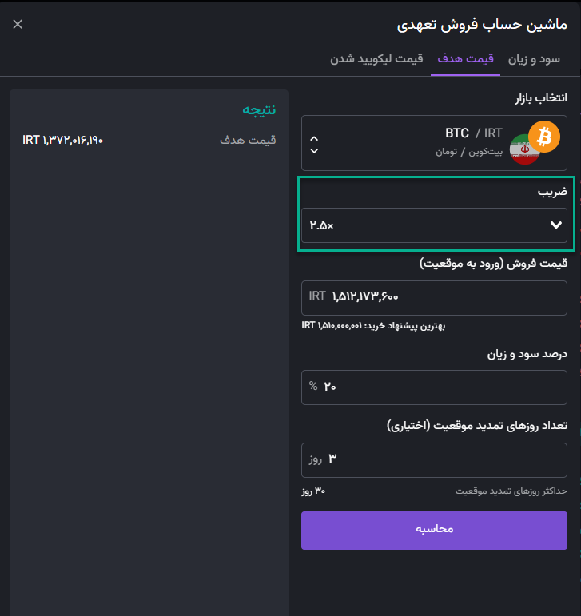Click the نتیجه result heading
The height and width of the screenshot is (616, 581).
coord(259,110)
